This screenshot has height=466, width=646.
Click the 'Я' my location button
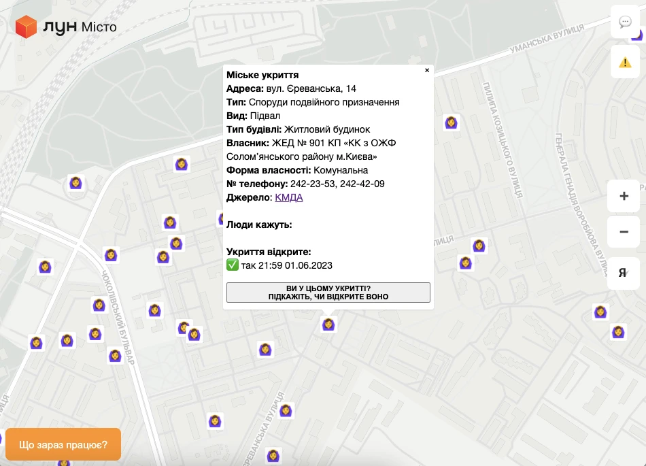(624, 273)
